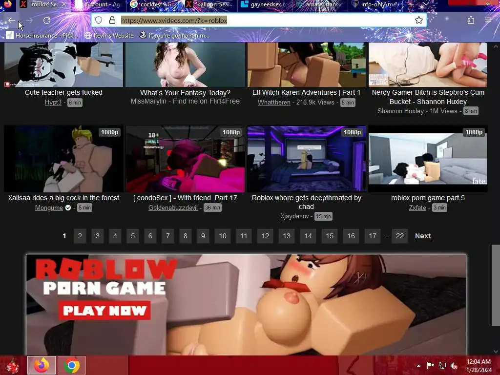Go to results page 3
Screen dimensions: 500x375
click(98, 236)
